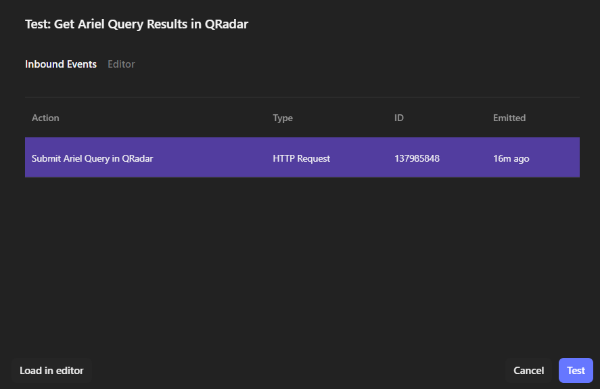Image resolution: width=600 pixels, height=389 pixels.
Task: Click the 16m ago emitted time
Action: coord(511,158)
